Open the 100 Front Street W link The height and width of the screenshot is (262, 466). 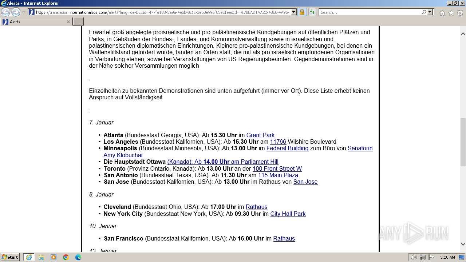tap(277, 168)
